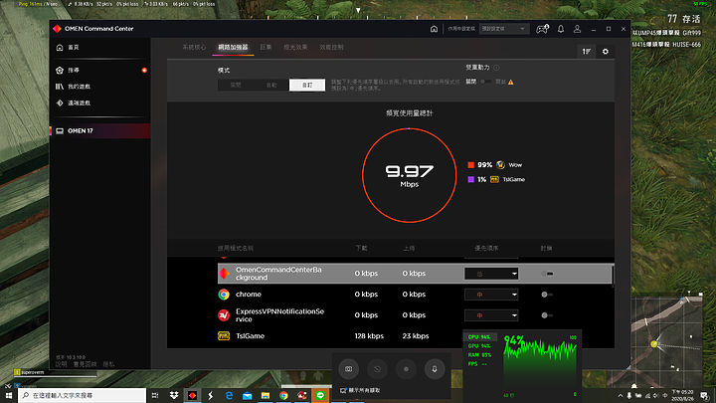Screen dimensions: 716x403
Task: Click the Game Bar screenshot camera button
Action: [348, 369]
